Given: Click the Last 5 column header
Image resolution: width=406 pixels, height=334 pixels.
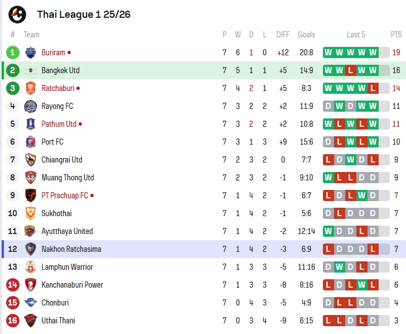Looking at the screenshot, I should [x=356, y=35].
